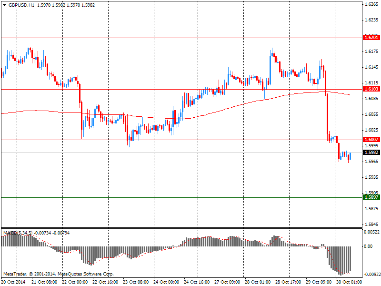This screenshot has width=381, height=286.
Task: Open the chart menu triangle beside GBPUSD,H1
Action: tap(4, 5)
